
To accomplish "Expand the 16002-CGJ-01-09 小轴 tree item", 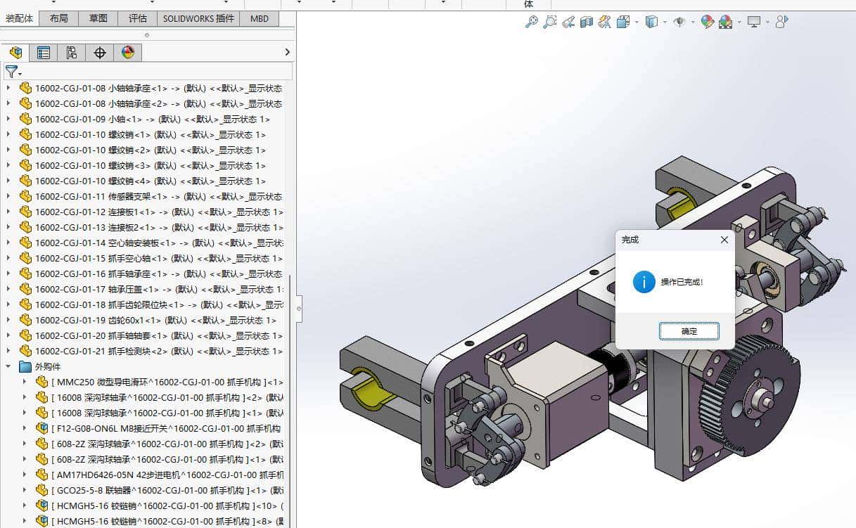I will point(8,119).
